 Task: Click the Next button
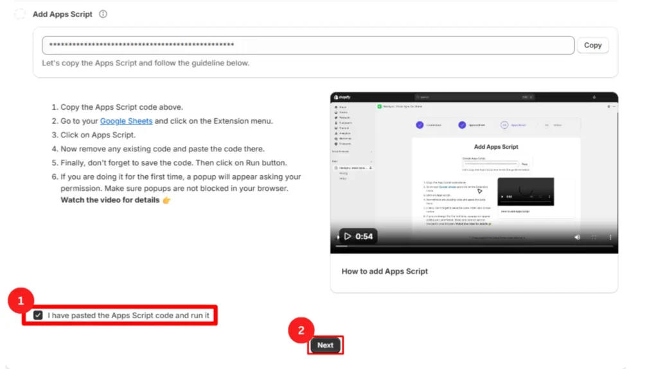(x=325, y=345)
